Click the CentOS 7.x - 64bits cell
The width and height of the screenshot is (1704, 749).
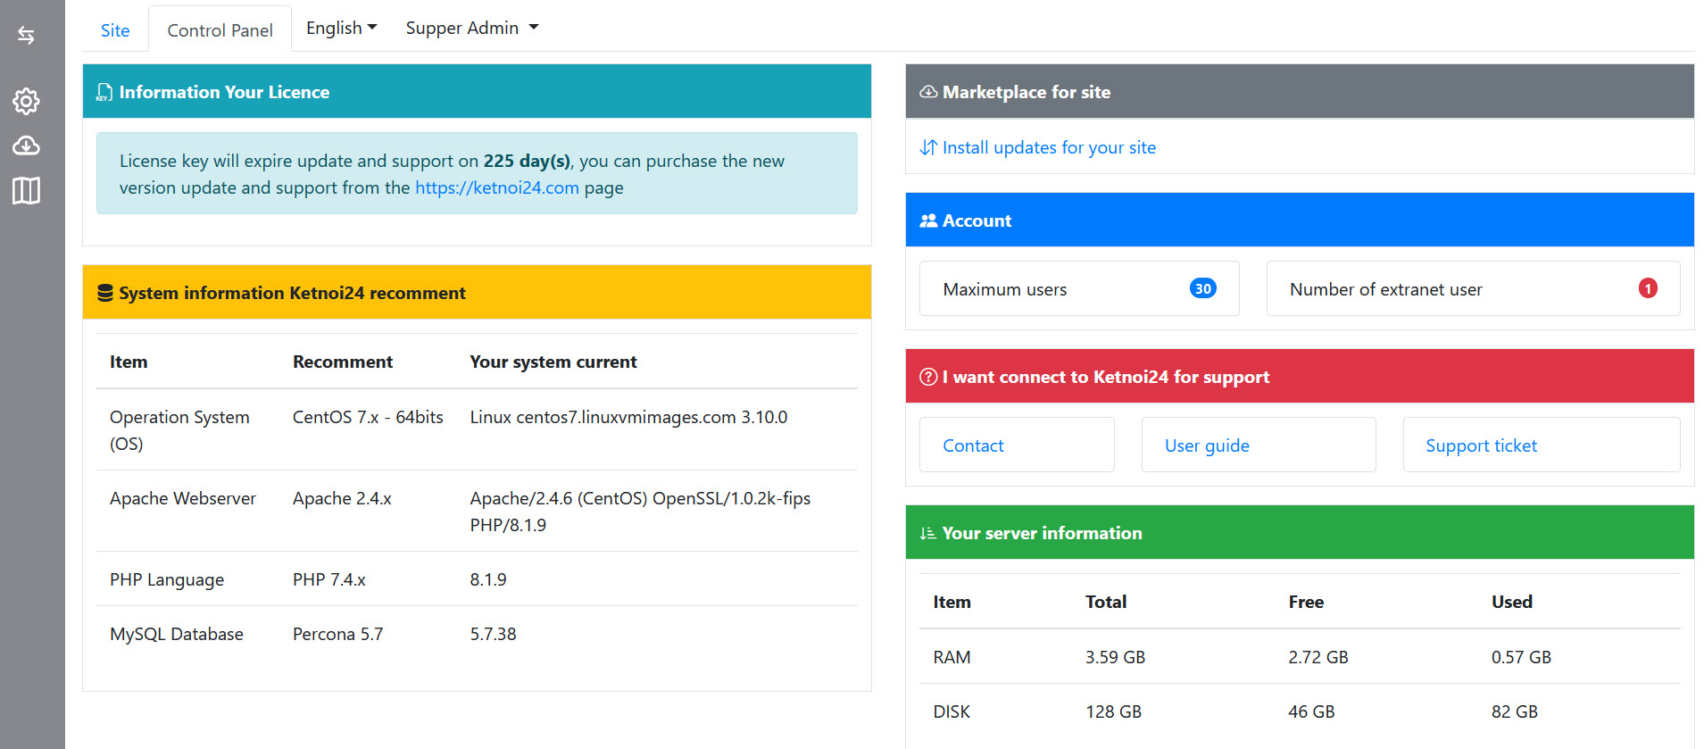click(x=368, y=417)
